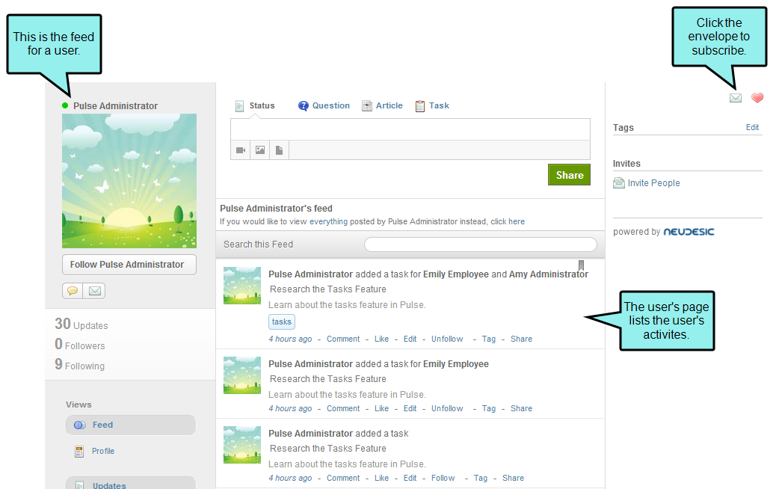Viewport: 776px width, 489px height.
Task: Click the Search this Feed field
Action: click(481, 244)
